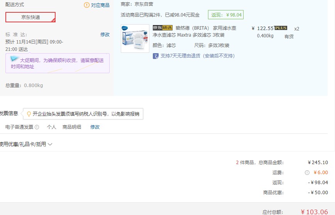Click the 商品明细 invoice content text
Screen dimensions: 335x215
(x=71, y=127)
